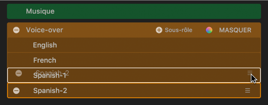Remove the Spanish-2 subrole with its minus icon

click(16, 90)
